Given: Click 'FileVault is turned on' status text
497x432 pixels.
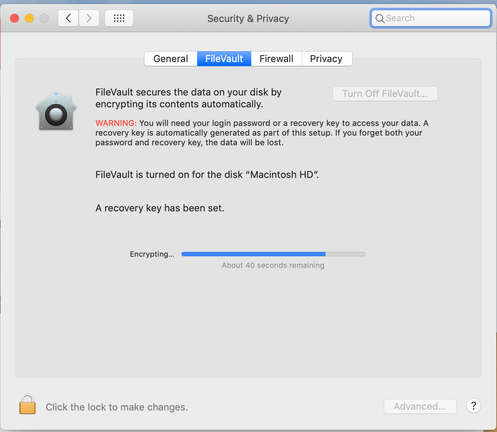Looking at the screenshot, I should 207,175.
